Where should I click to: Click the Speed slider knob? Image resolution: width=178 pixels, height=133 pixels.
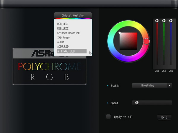pos(136,103)
